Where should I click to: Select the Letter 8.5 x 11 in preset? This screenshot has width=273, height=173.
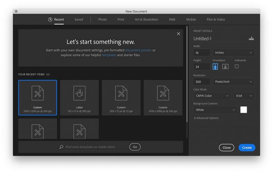point(80,97)
